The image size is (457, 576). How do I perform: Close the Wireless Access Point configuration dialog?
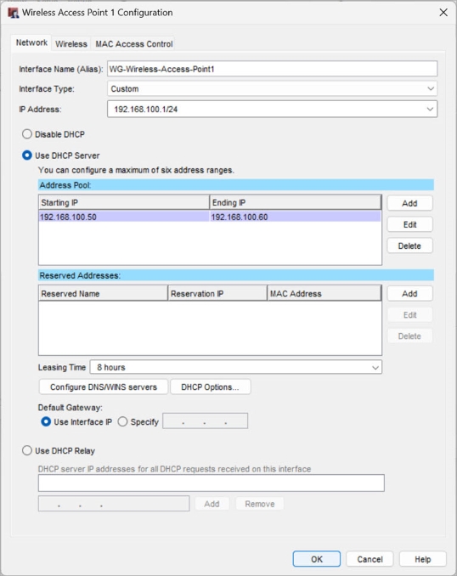[443, 13]
